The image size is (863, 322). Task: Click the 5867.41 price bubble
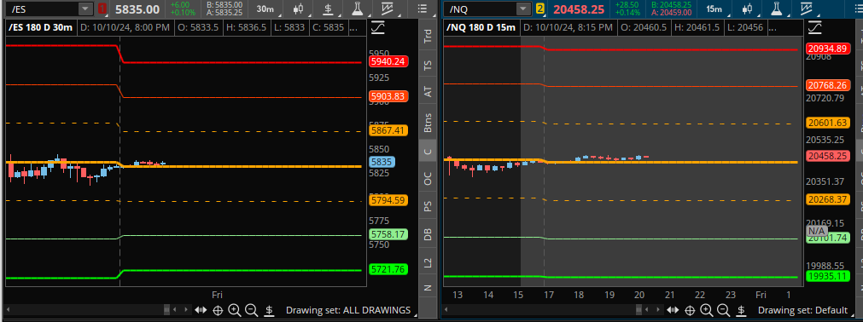coord(388,131)
